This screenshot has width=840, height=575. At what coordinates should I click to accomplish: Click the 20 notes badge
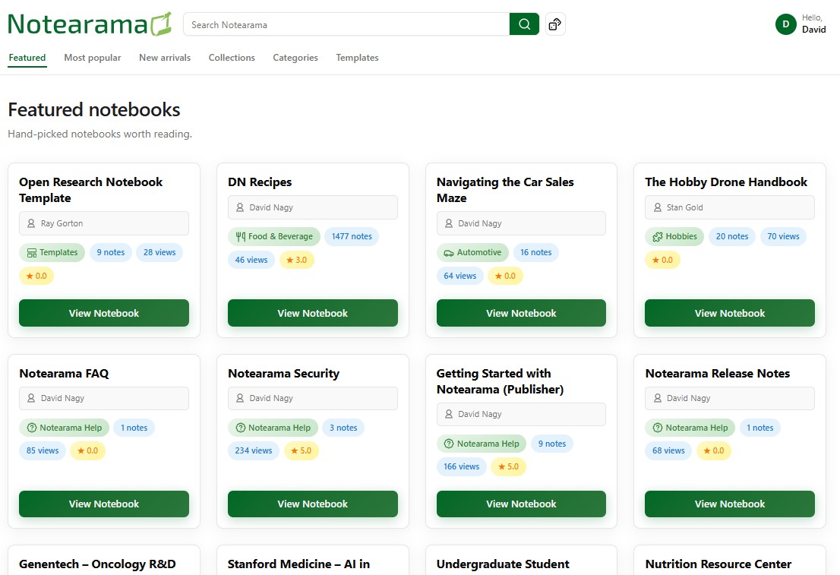732,236
